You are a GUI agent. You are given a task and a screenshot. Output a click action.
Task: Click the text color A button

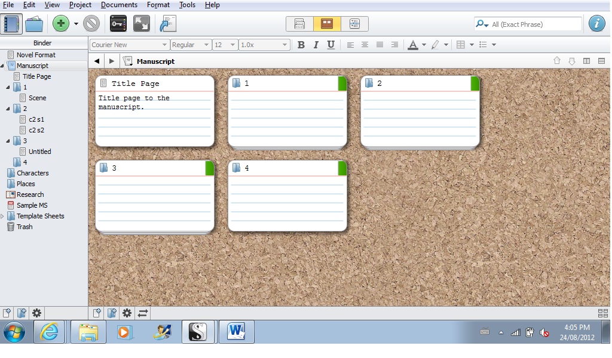(412, 45)
